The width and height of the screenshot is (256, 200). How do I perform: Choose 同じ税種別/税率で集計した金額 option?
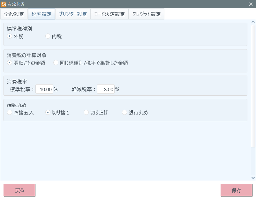pos(56,63)
